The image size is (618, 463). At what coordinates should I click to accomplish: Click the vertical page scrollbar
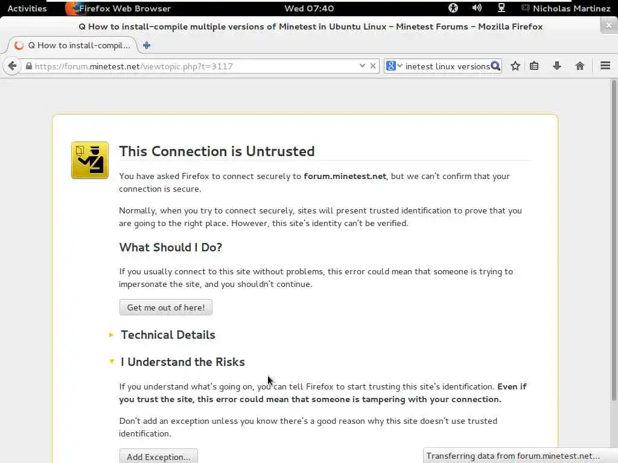(614, 240)
